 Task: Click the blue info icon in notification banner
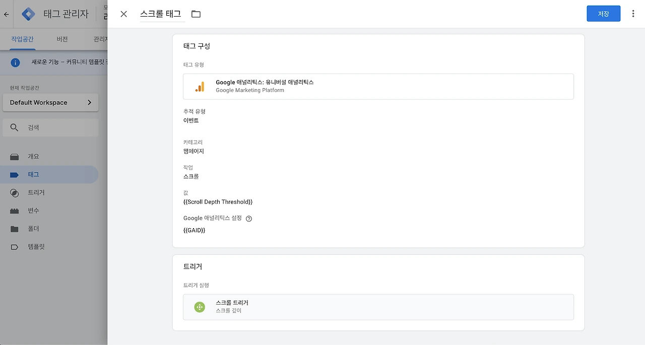click(x=15, y=62)
